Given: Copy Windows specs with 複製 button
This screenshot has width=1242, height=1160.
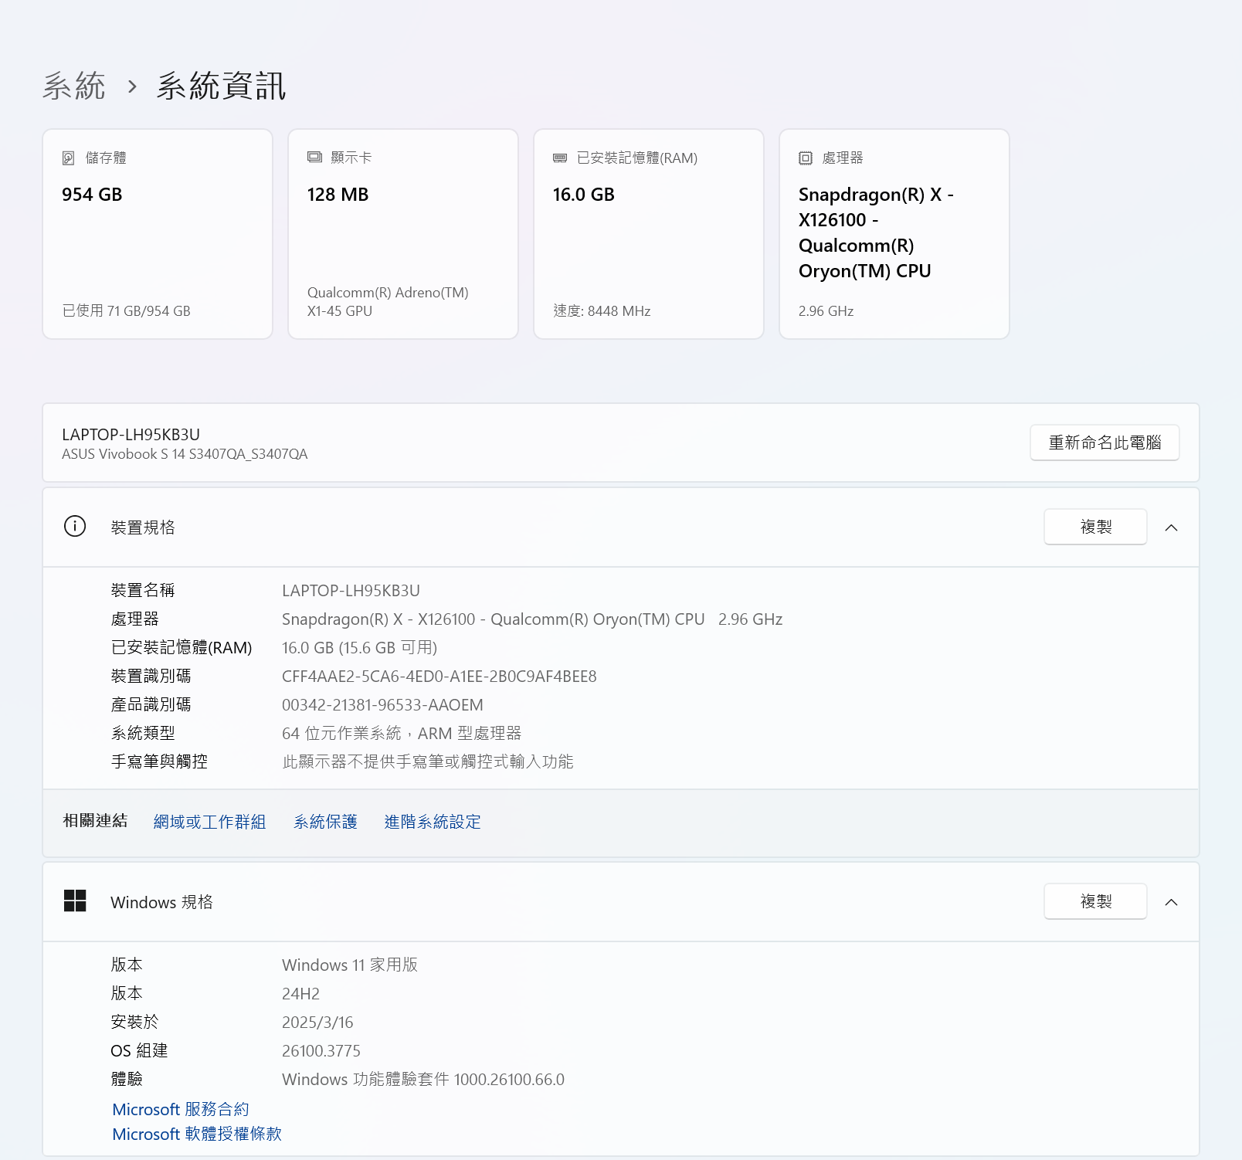Looking at the screenshot, I should coord(1095,901).
